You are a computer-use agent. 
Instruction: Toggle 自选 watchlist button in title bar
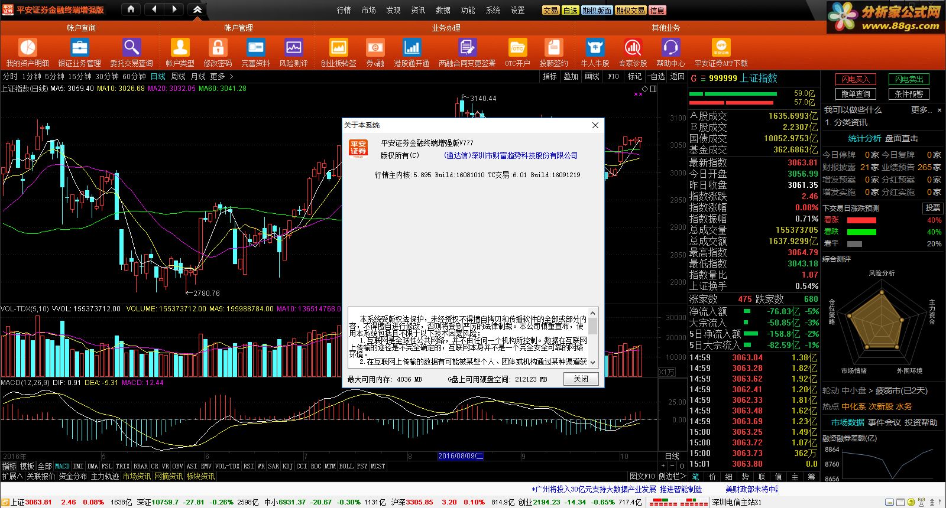pos(570,10)
